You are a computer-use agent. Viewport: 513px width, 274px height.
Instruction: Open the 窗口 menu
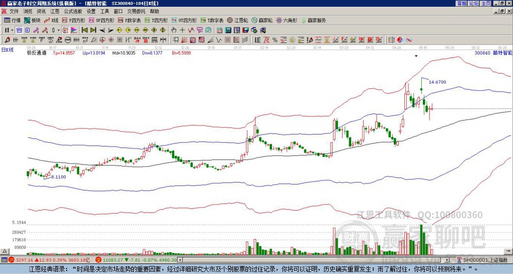click(118, 11)
